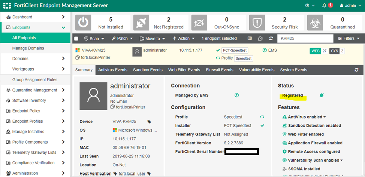Screen dimensions: 365x177
Task: Click the registered plug icon under Status
Action: (x=321, y=96)
